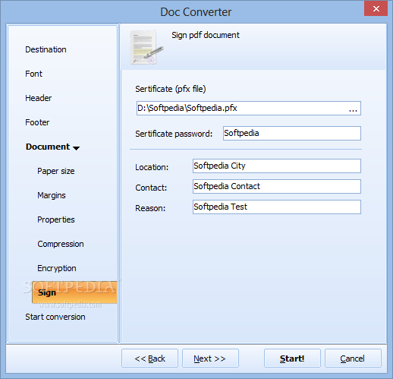Select the highlighted Sign item
393x379 pixels.
(74, 292)
